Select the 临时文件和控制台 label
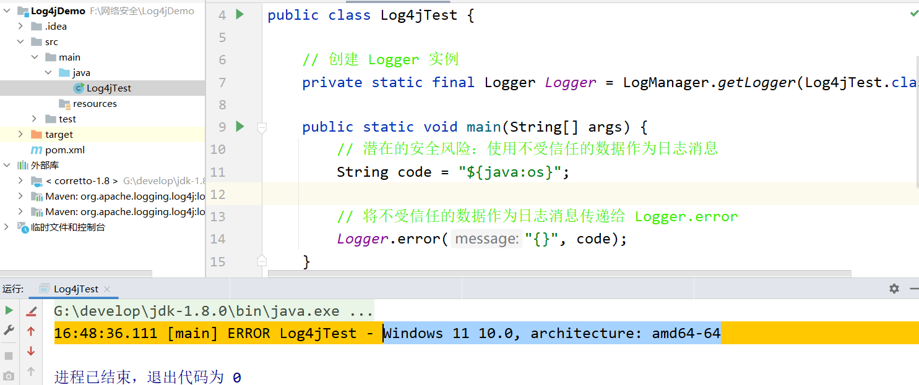 pyautogui.click(x=68, y=227)
